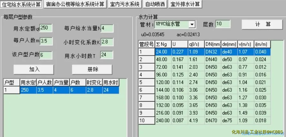Click the 加入 button

point(34,69)
